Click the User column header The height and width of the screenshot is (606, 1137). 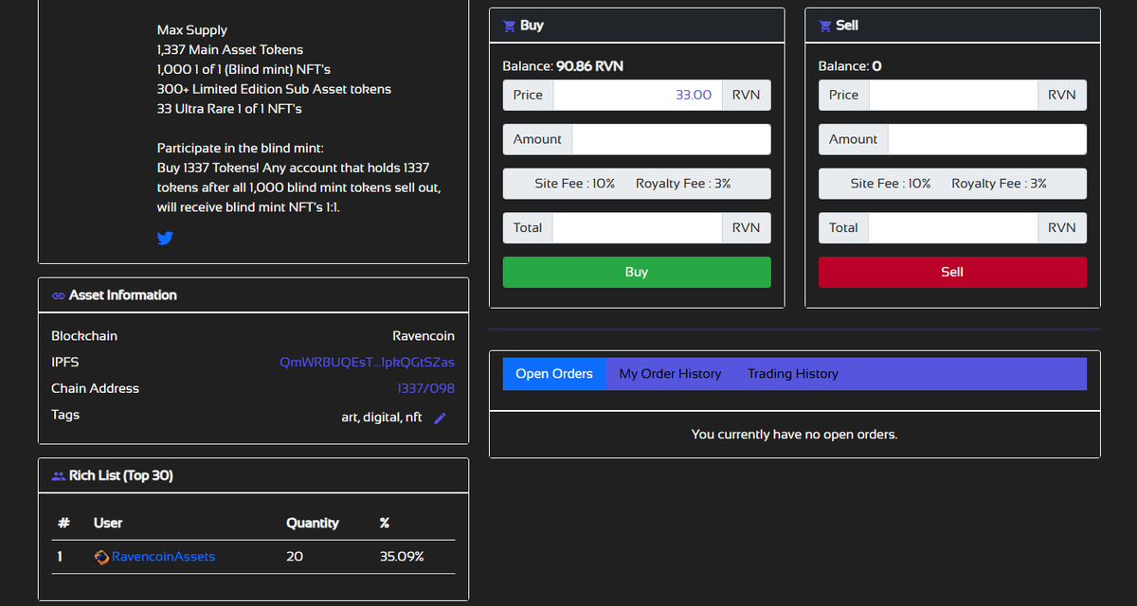pyautogui.click(x=108, y=523)
